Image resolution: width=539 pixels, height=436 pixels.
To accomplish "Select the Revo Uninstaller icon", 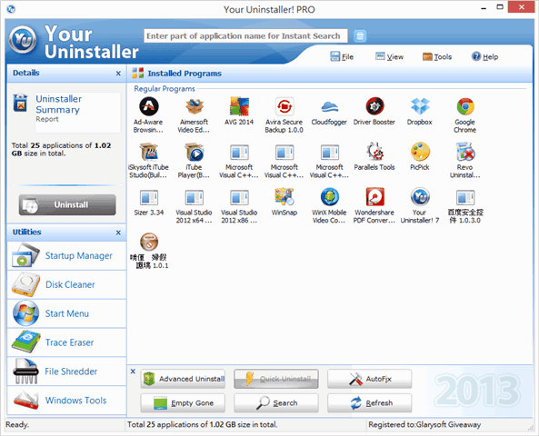I will coord(465,152).
